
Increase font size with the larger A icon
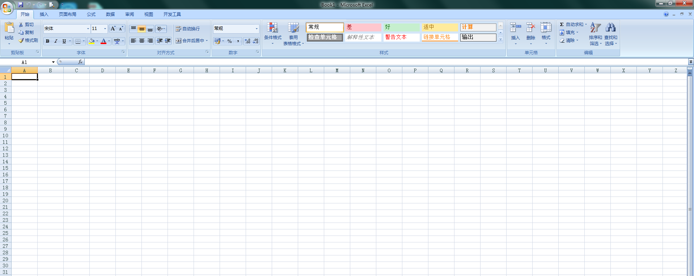(x=113, y=29)
